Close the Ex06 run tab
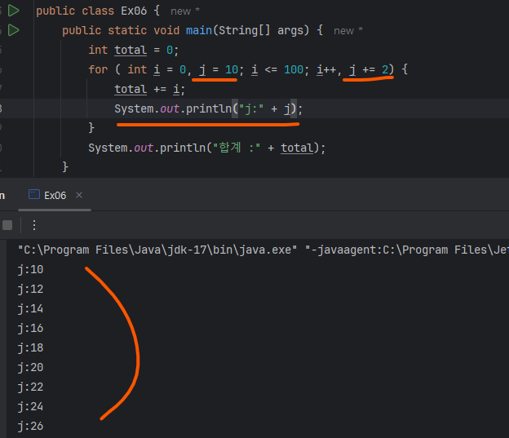The width and height of the screenshot is (509, 438). tap(79, 195)
